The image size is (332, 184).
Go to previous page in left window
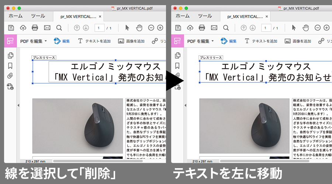pyautogui.click(x=77, y=28)
